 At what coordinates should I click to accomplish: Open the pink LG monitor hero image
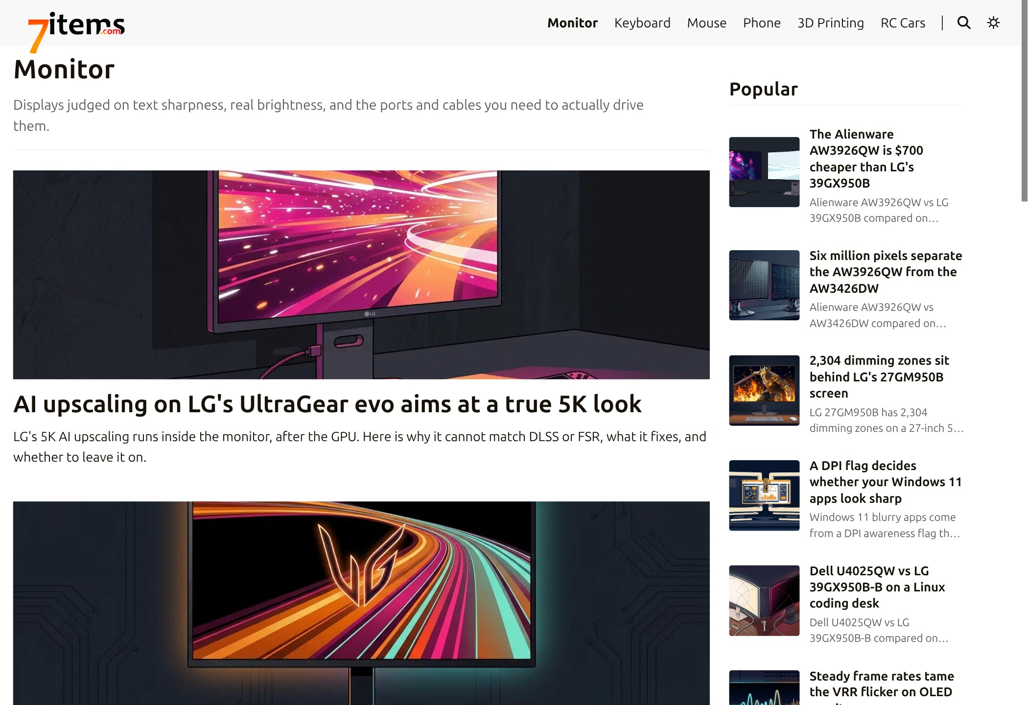pyautogui.click(x=361, y=275)
